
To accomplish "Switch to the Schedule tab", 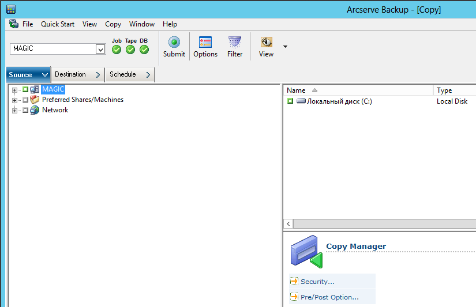I will click(x=130, y=74).
